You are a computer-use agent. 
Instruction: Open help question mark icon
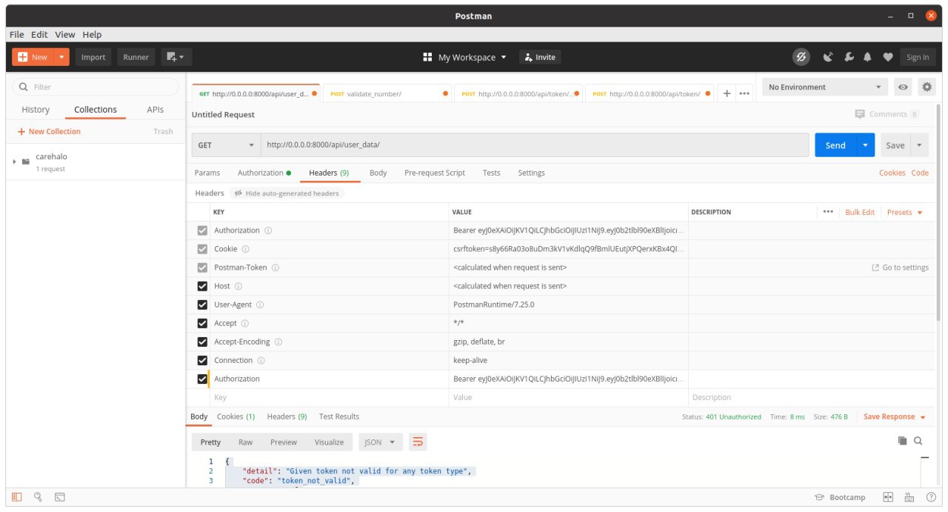coord(931,497)
